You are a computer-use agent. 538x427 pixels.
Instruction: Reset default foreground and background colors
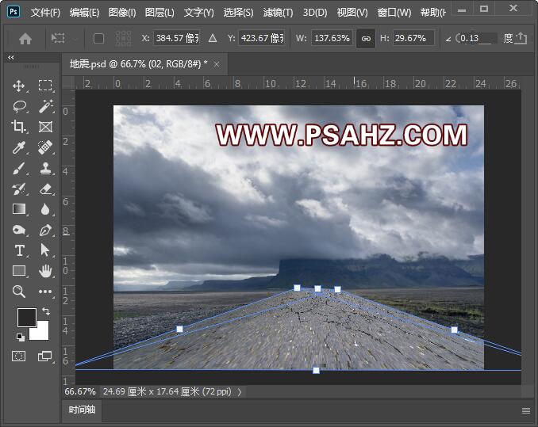click(x=21, y=337)
